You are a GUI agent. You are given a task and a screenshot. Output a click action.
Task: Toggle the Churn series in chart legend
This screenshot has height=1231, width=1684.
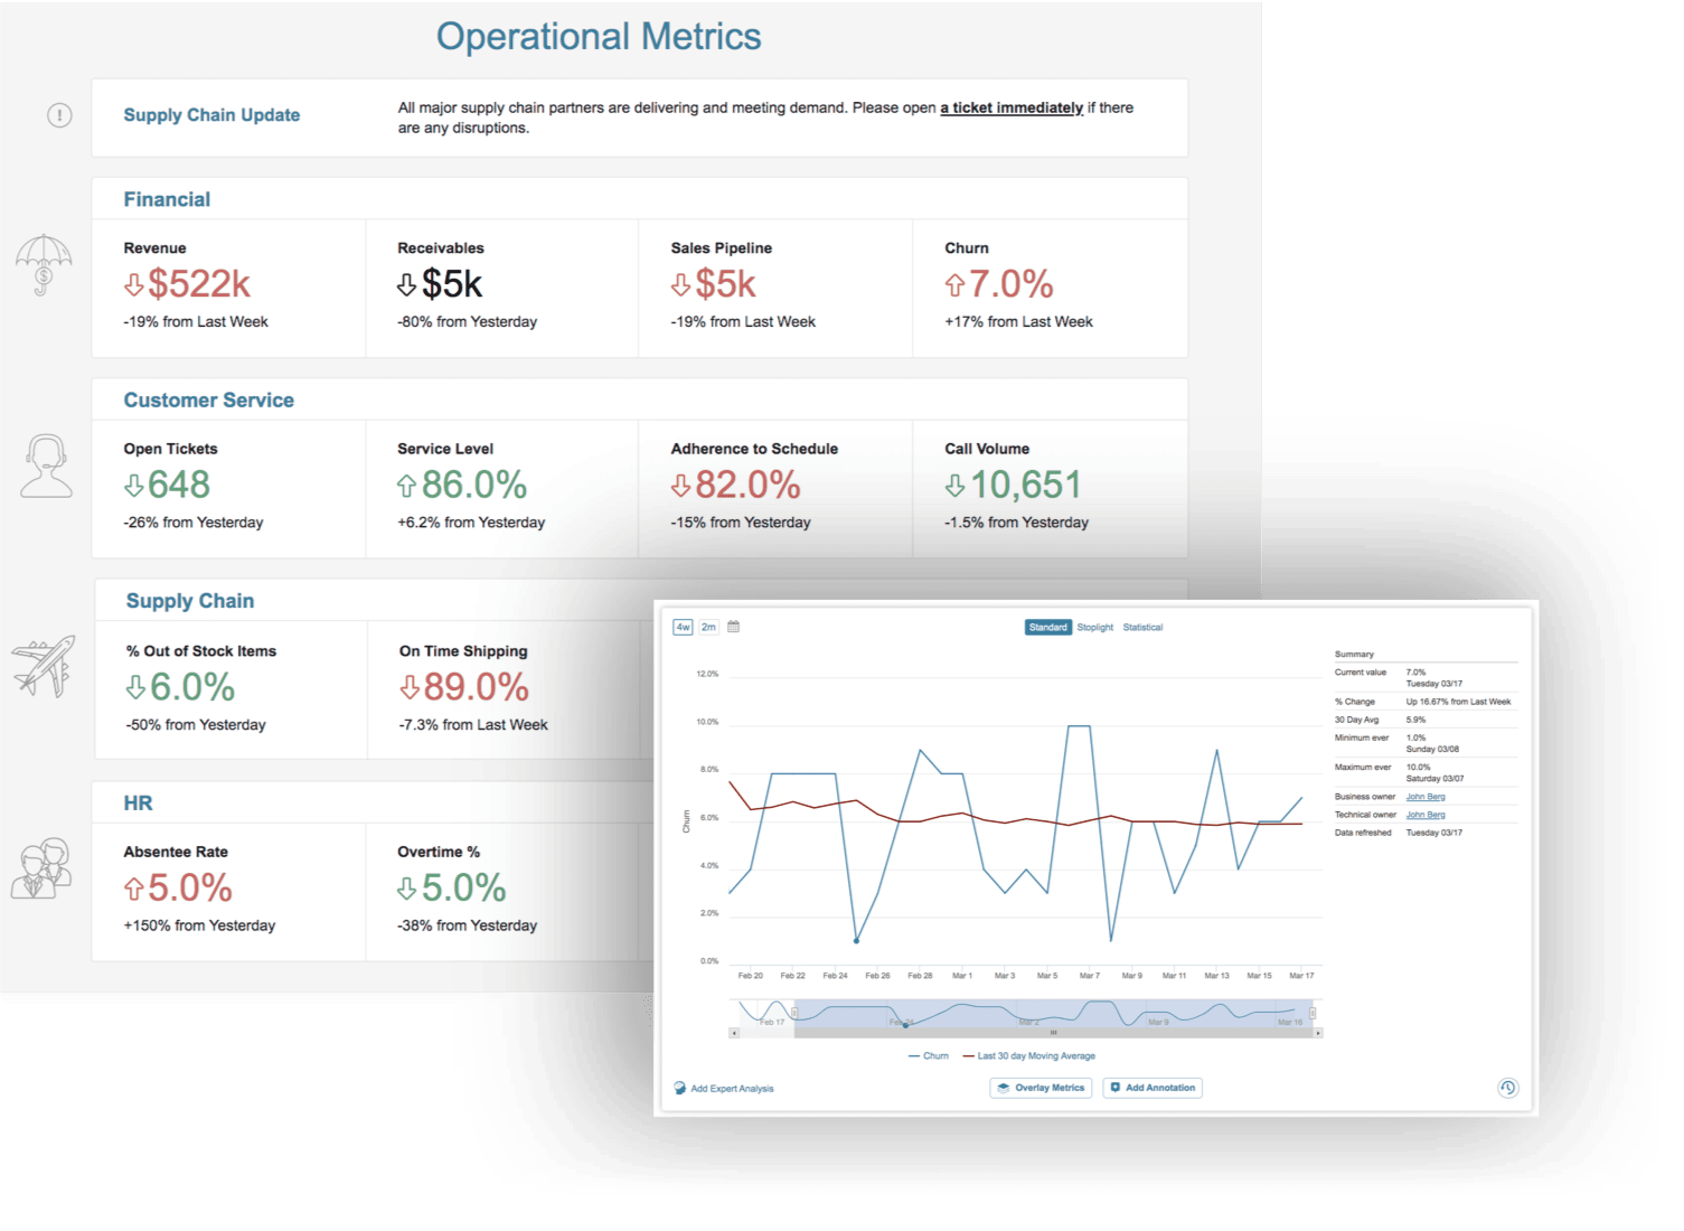(928, 1056)
